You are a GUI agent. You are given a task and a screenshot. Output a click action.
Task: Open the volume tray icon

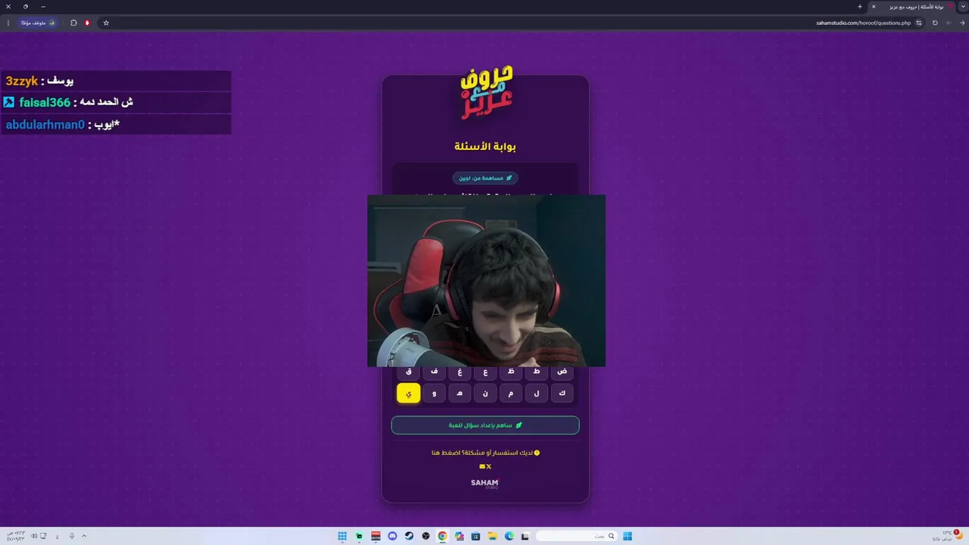click(34, 536)
